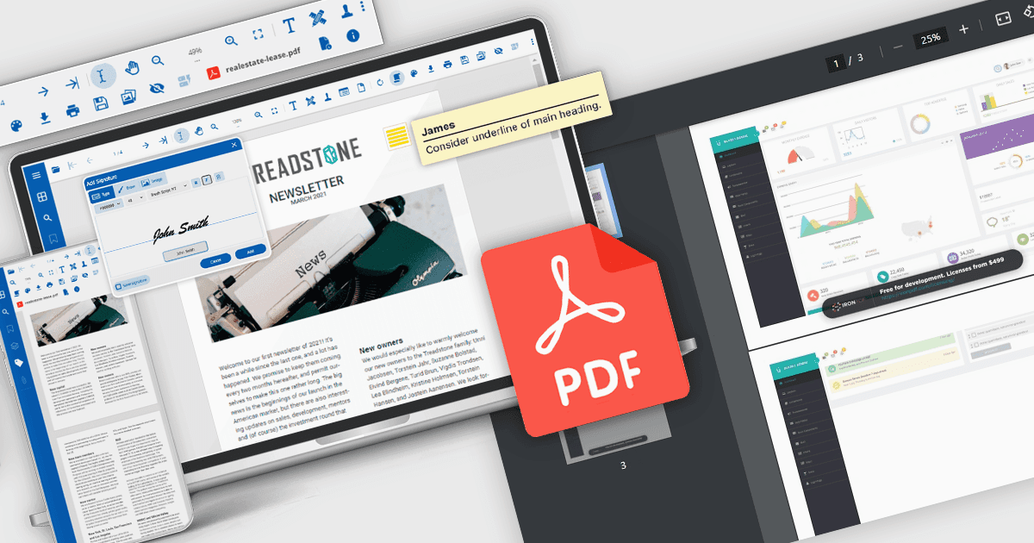
Task: Zoom out with the magnifier minus icon
Action: point(158,60)
